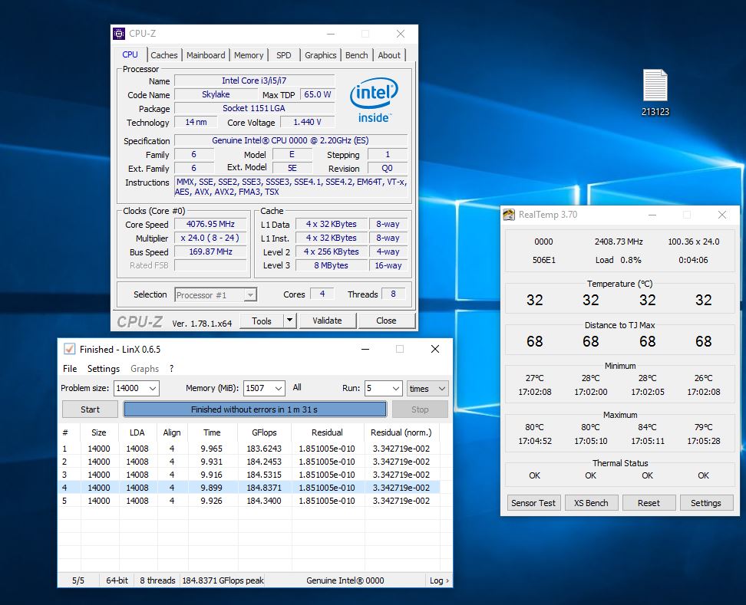746x605 pixels.
Task: Click the Size column header in LinX
Action: (99, 432)
